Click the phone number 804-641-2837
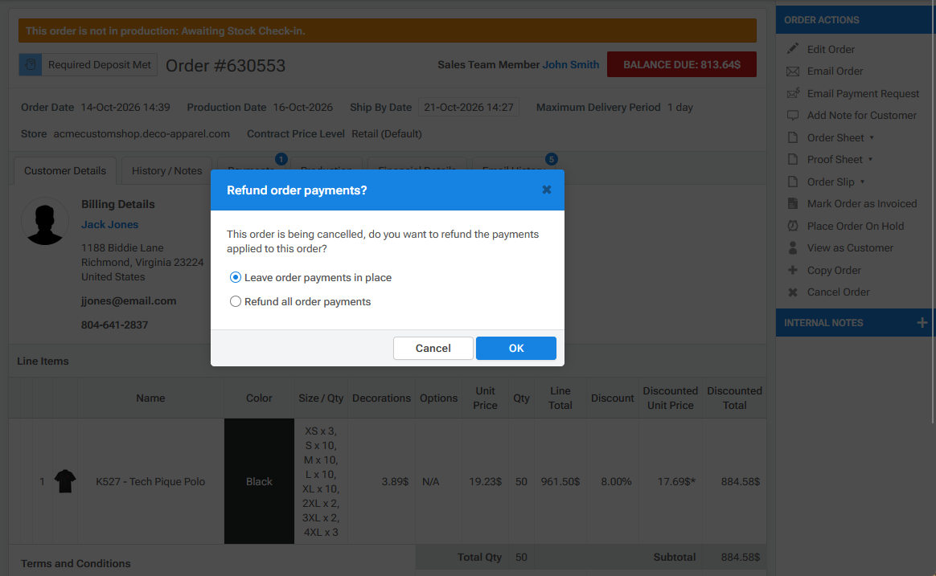 115,325
